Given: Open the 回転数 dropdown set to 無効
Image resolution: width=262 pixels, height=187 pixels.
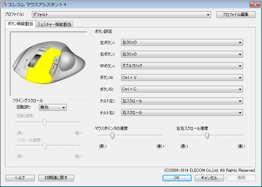Looking at the screenshot, I should tap(53, 107).
